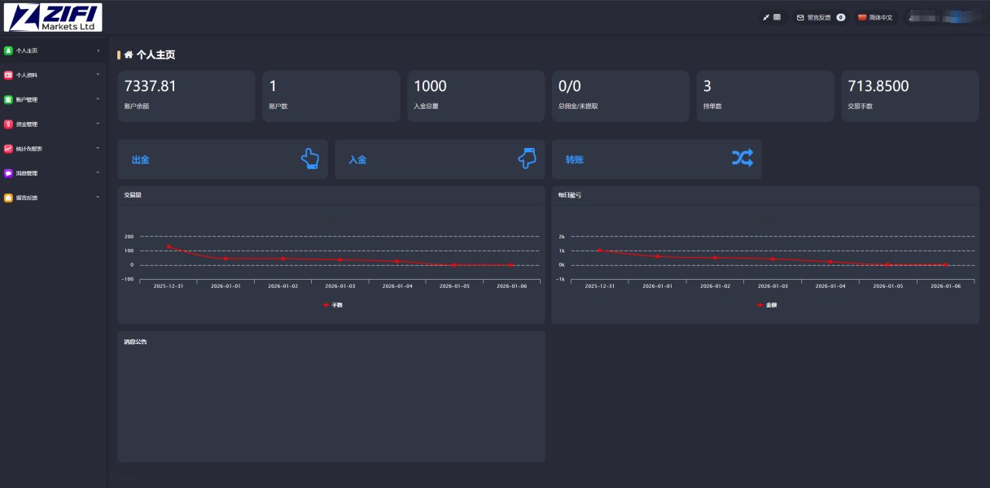Click the 个人资料 ID card icon
The width and height of the screenshot is (990, 488).
(8, 76)
